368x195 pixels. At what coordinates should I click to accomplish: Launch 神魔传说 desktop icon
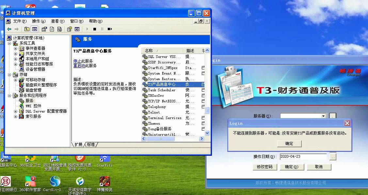coord(105,184)
